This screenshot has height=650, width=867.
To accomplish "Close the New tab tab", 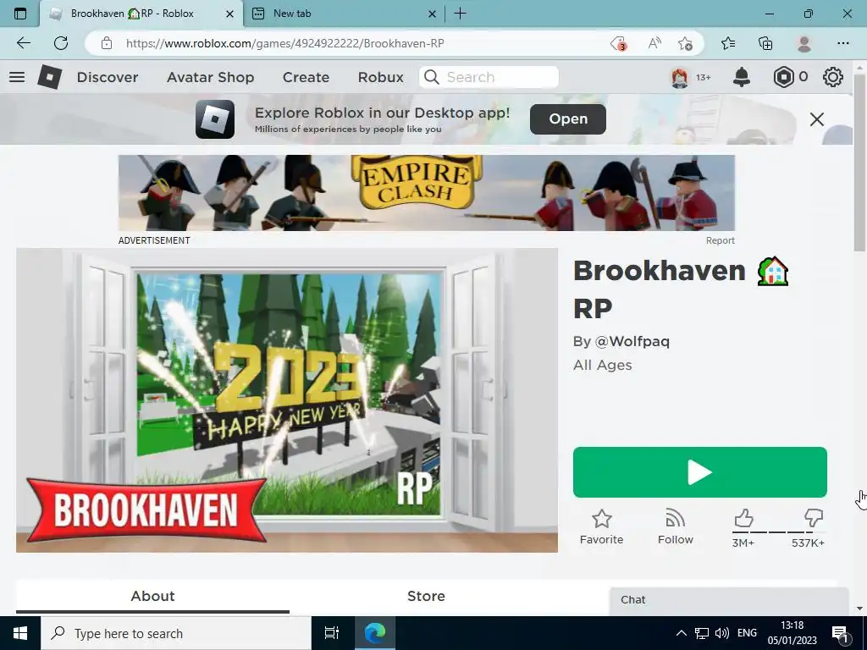I will coord(432,14).
